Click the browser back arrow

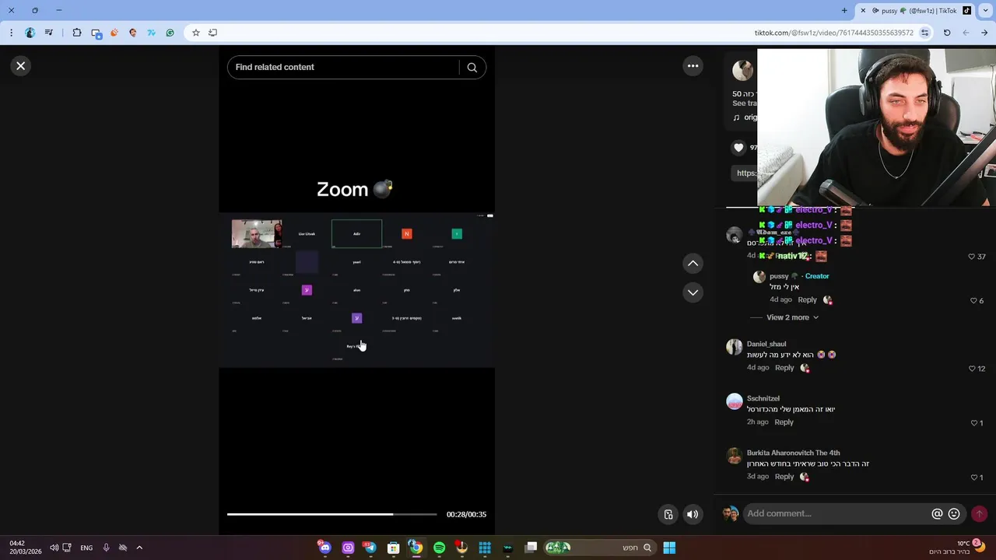(966, 33)
